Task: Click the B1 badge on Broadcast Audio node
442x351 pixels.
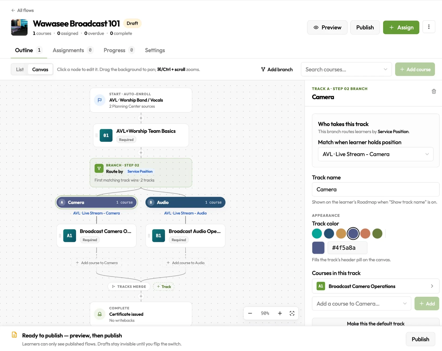Action: [158, 236]
